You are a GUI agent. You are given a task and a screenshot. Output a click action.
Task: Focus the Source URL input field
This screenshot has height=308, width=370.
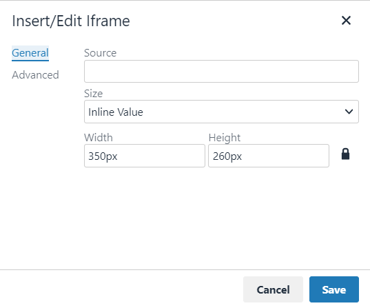point(221,71)
